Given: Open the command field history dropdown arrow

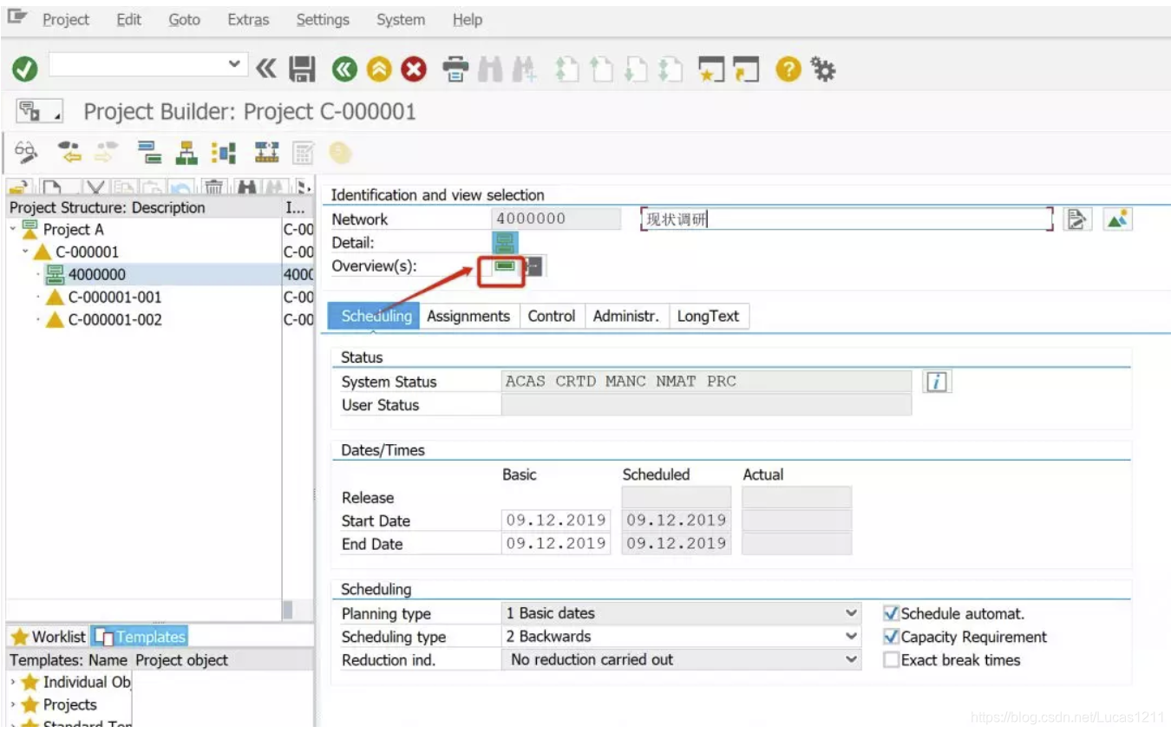Looking at the screenshot, I should (233, 64).
